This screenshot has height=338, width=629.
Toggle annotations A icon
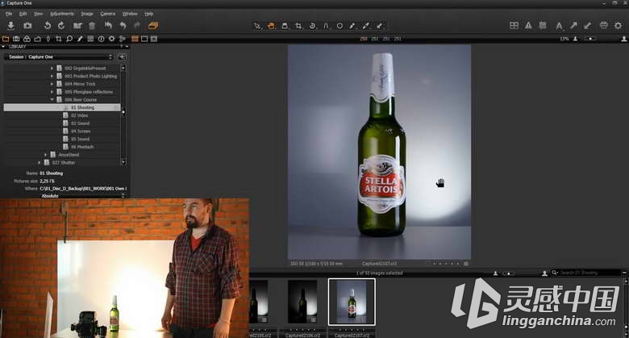tap(559, 26)
